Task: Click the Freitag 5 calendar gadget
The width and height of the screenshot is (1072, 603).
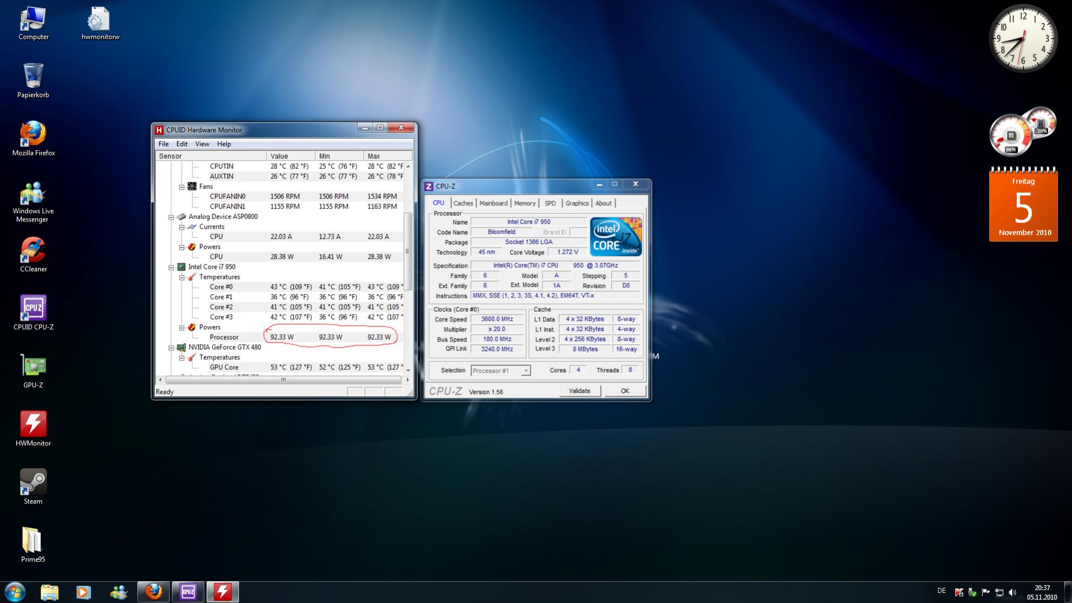Action: (x=1023, y=205)
